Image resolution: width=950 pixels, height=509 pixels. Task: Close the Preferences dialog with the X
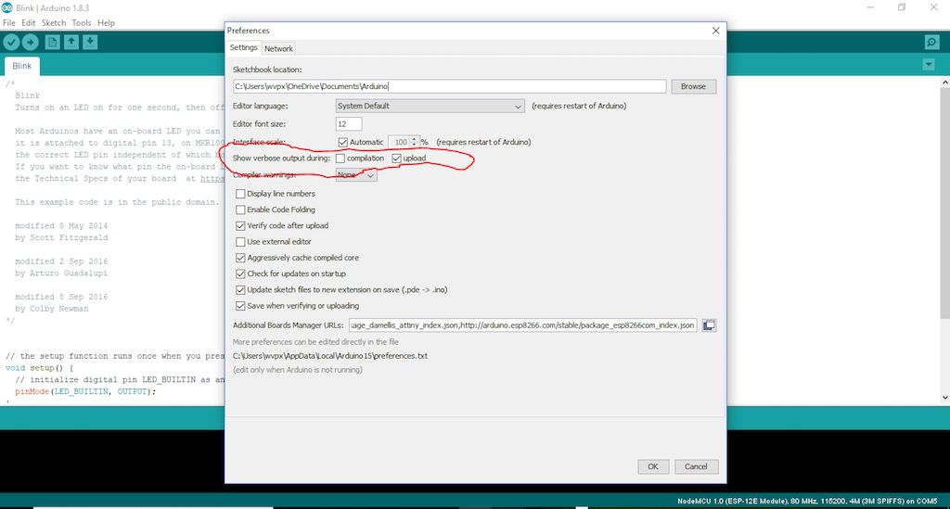click(715, 31)
